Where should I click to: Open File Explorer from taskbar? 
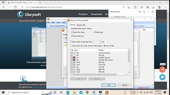click(x=74, y=92)
